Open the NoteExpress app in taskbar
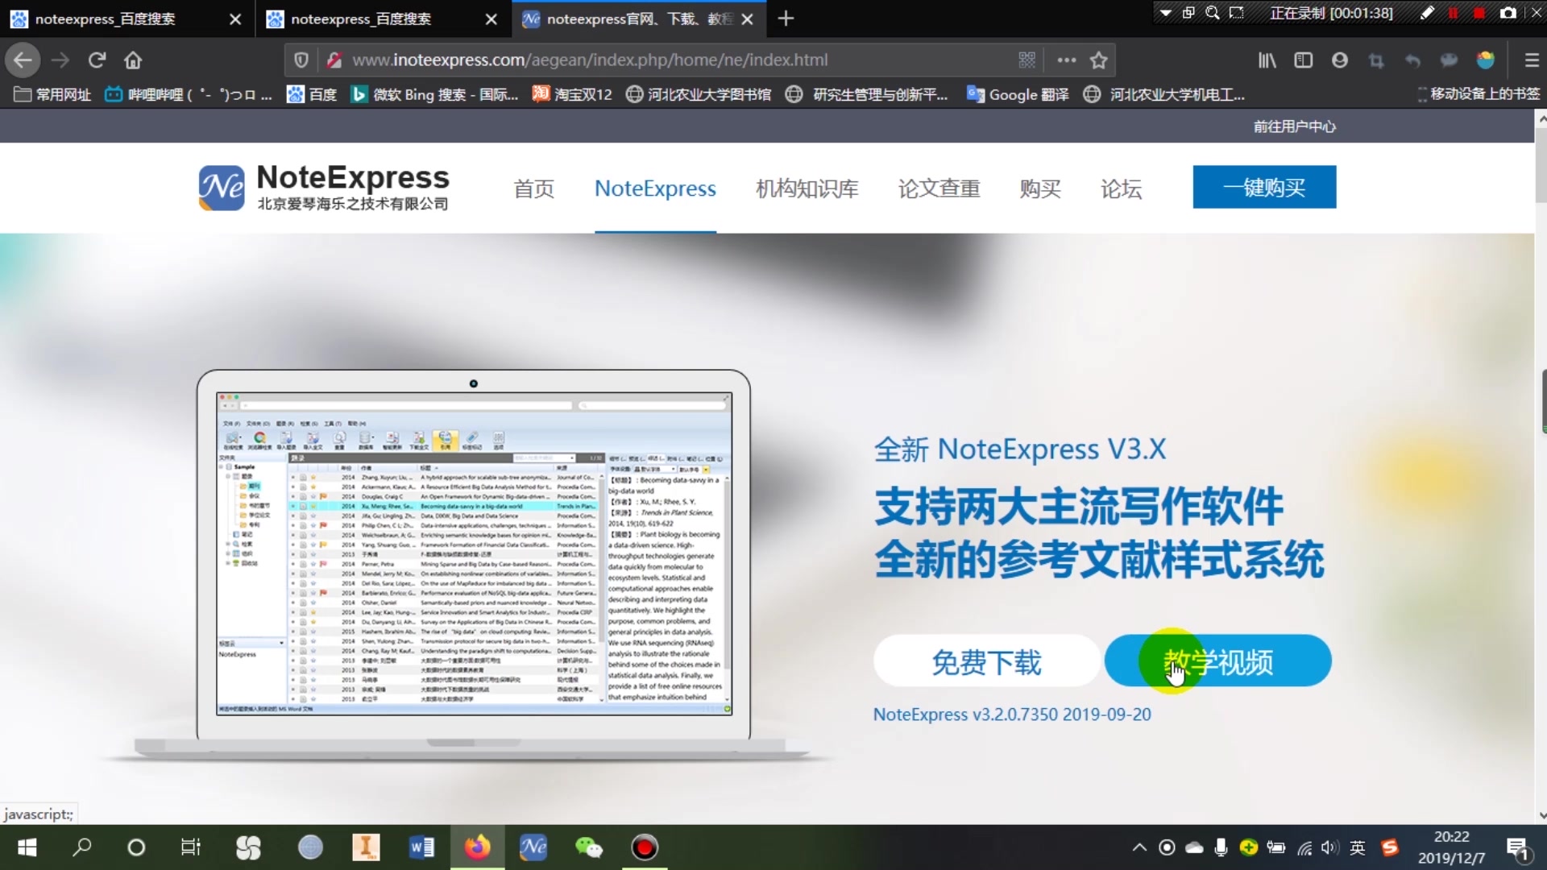Screen dimensions: 1547x870 (533, 847)
